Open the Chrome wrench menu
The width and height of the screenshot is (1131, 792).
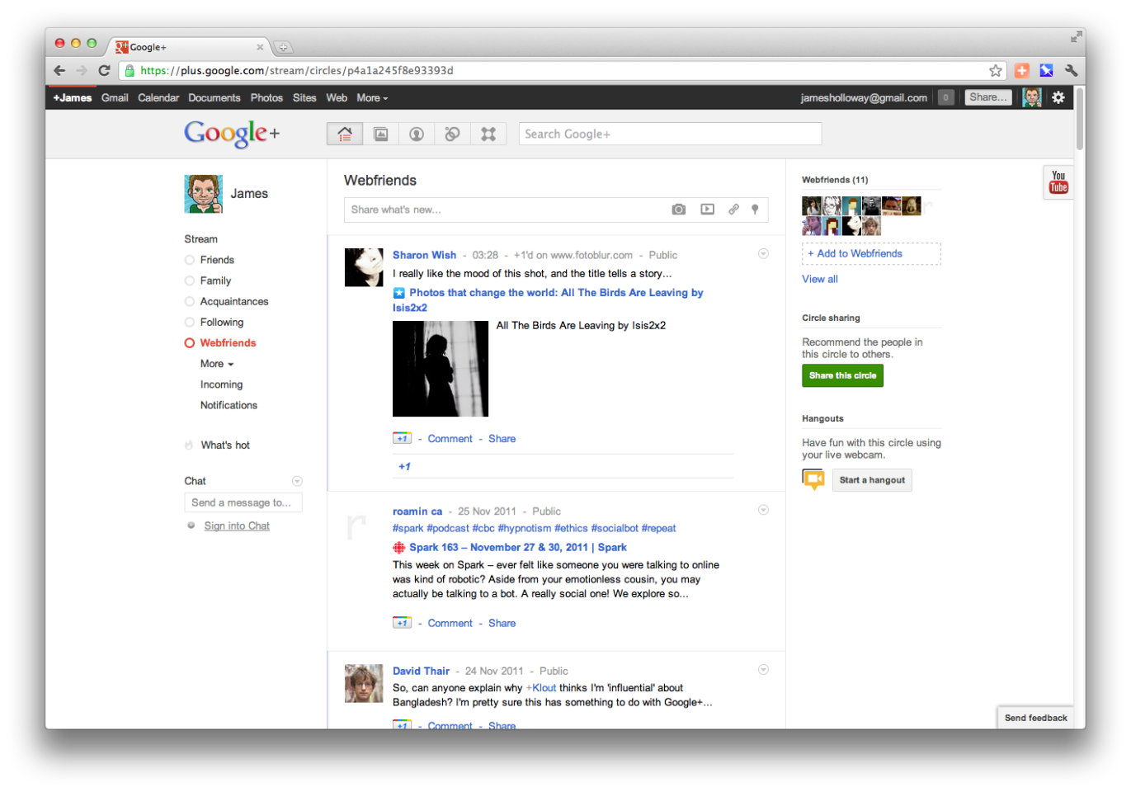[1072, 71]
